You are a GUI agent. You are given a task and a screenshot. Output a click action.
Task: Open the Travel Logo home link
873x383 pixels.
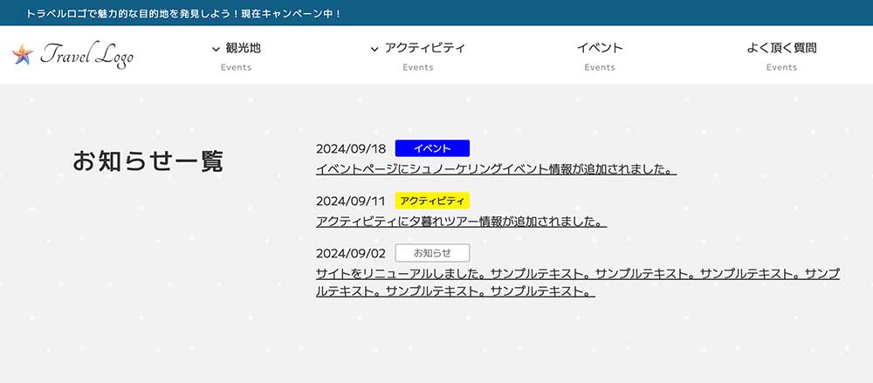tap(73, 55)
